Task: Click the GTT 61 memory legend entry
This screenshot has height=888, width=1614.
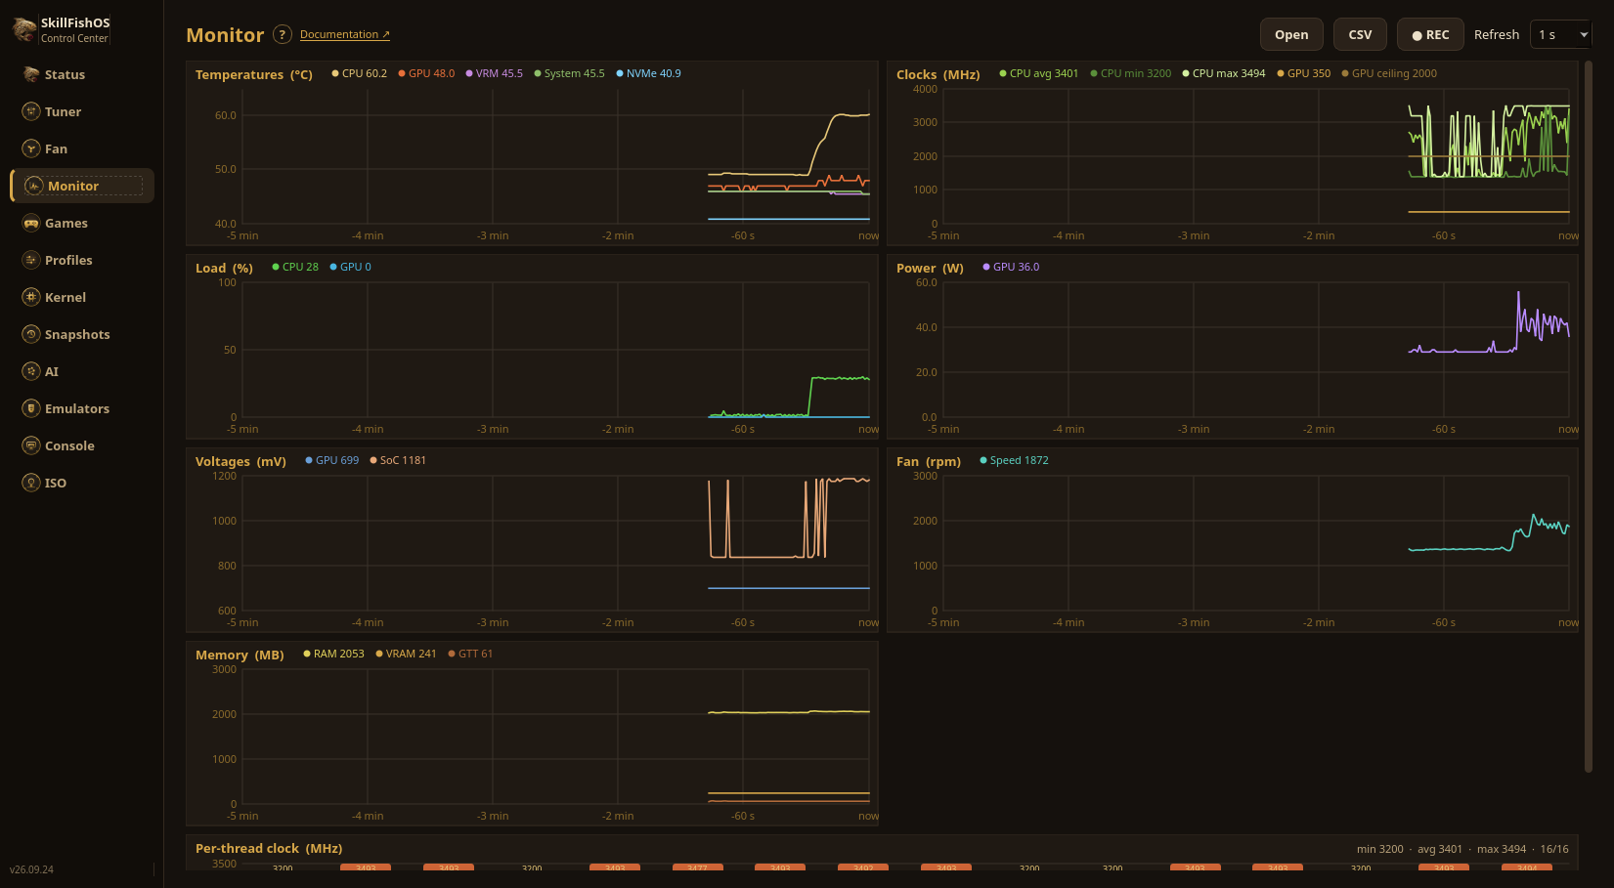Action: click(x=470, y=654)
